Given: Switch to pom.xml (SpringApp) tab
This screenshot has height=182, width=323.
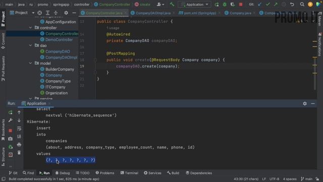Looking at the screenshot, I should [200, 13].
